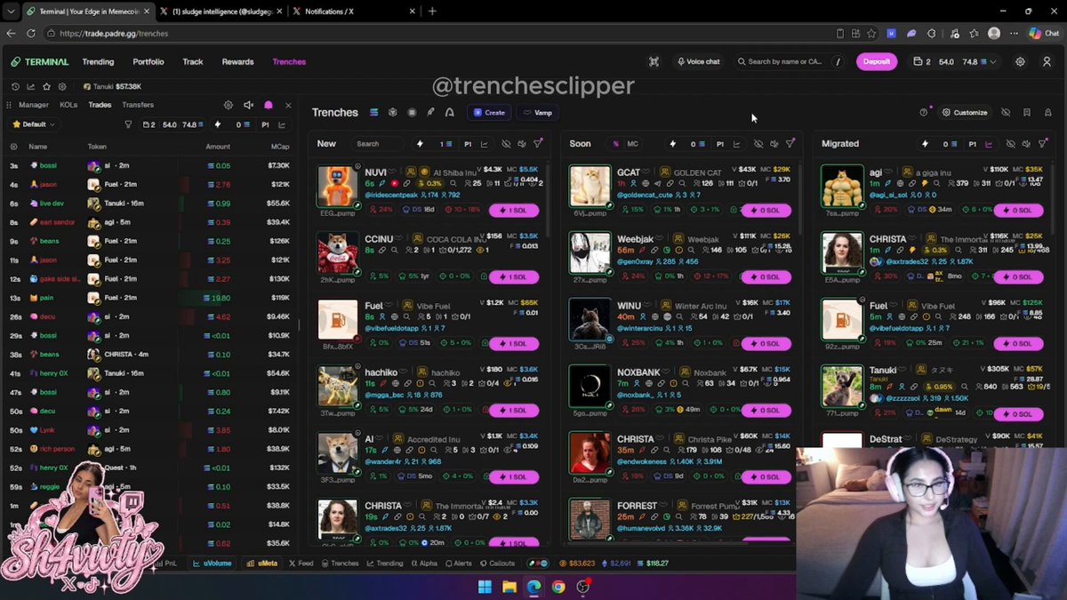The height and width of the screenshot is (600, 1067).
Task: Expand the wallet balance dropdown in the top bar
Action: 954,61
